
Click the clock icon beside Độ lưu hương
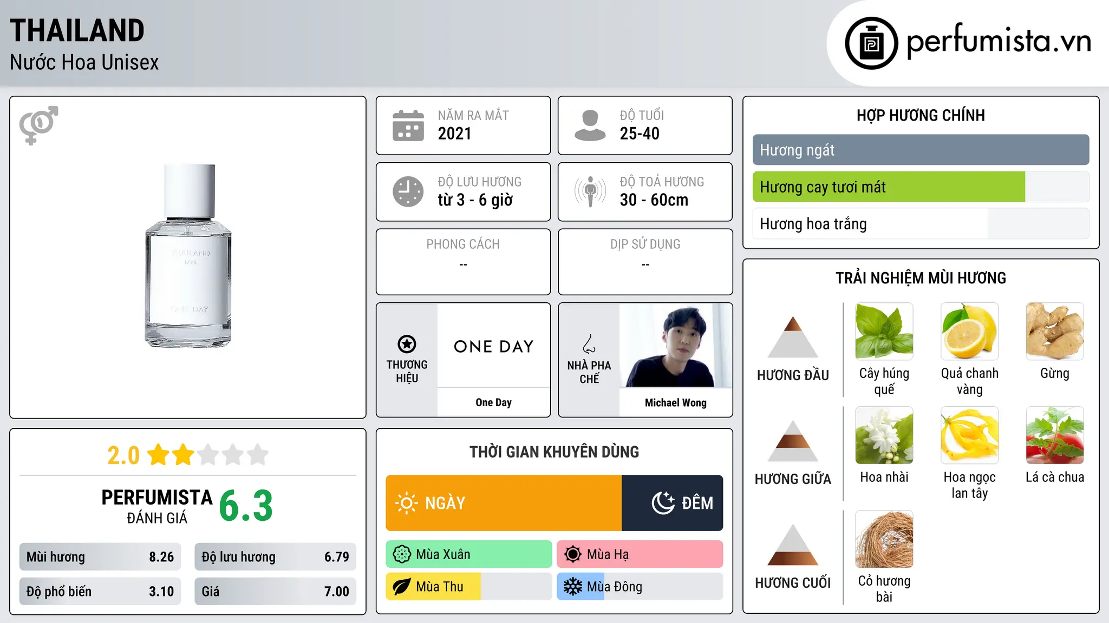tap(408, 191)
